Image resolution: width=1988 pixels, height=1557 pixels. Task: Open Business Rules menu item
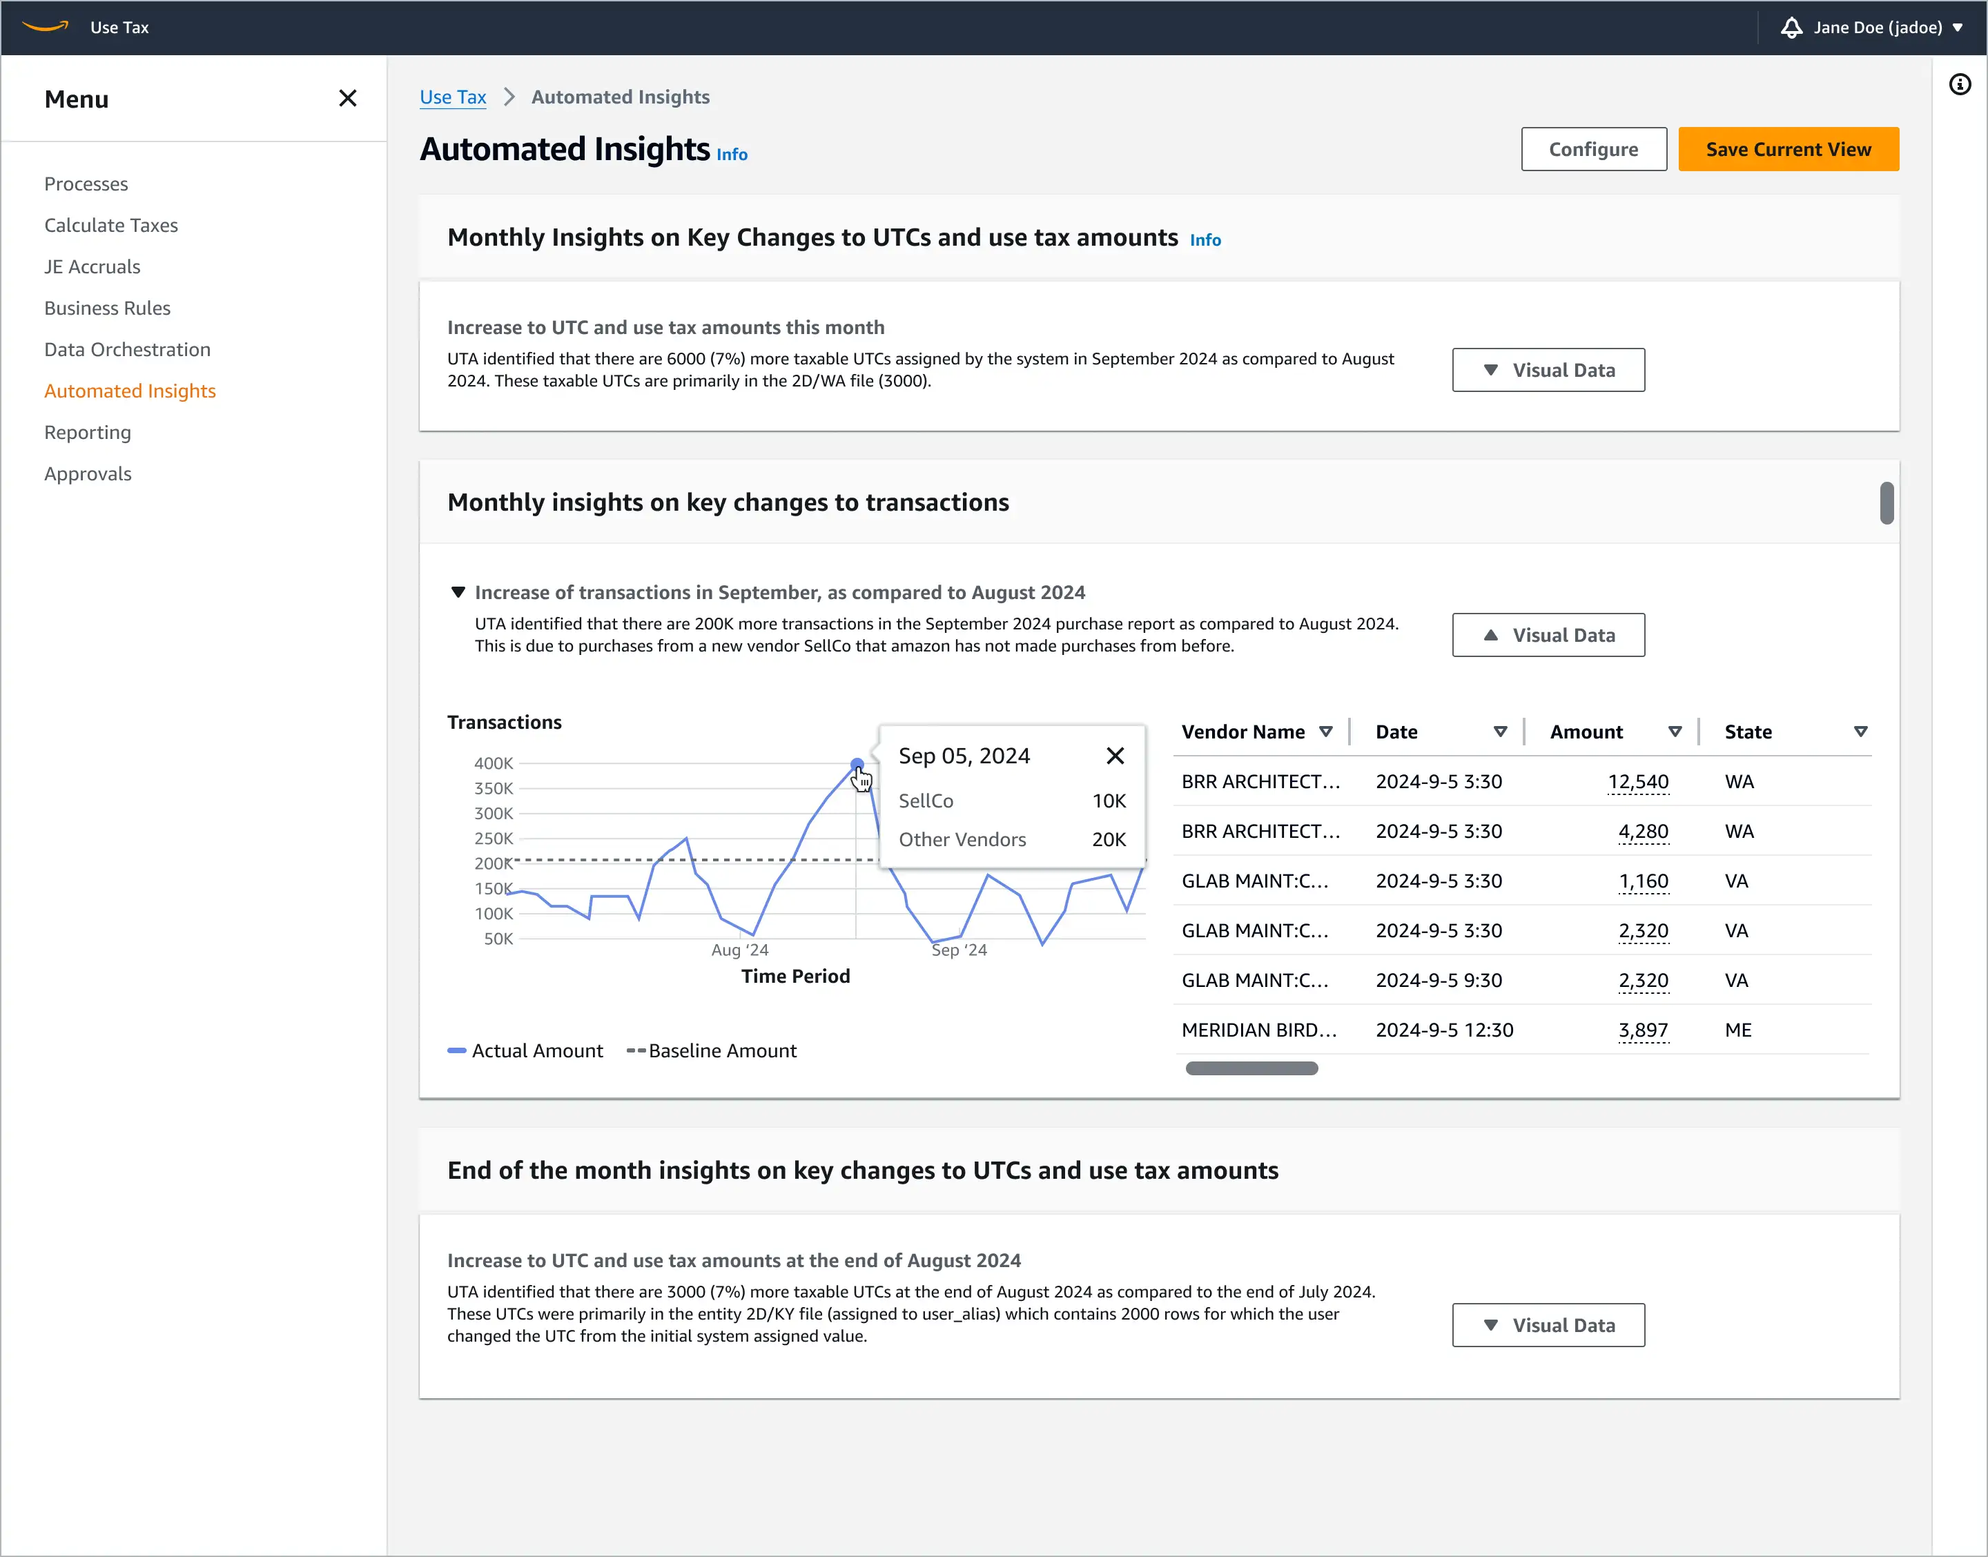pos(108,308)
